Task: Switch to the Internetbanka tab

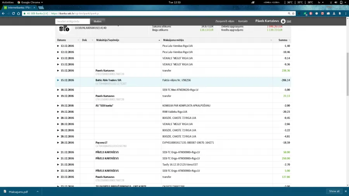Action: [19, 8]
